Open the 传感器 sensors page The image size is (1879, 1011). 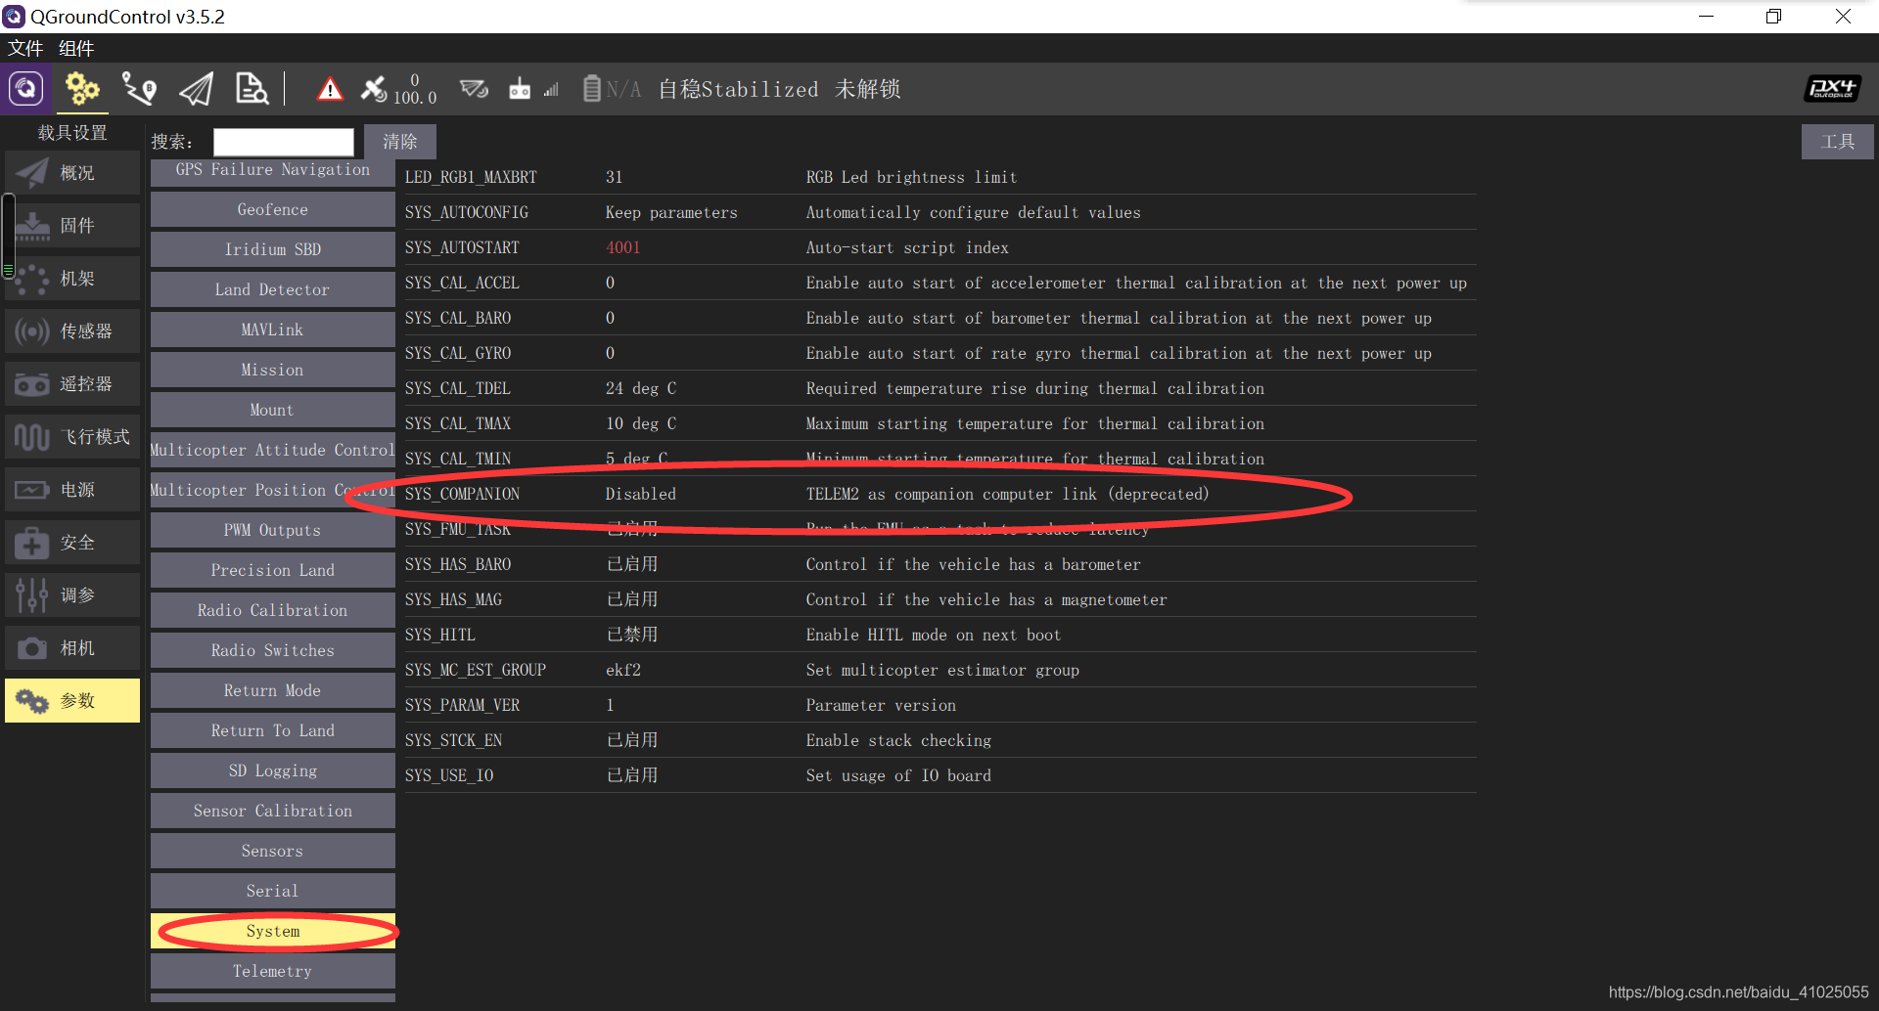[72, 331]
